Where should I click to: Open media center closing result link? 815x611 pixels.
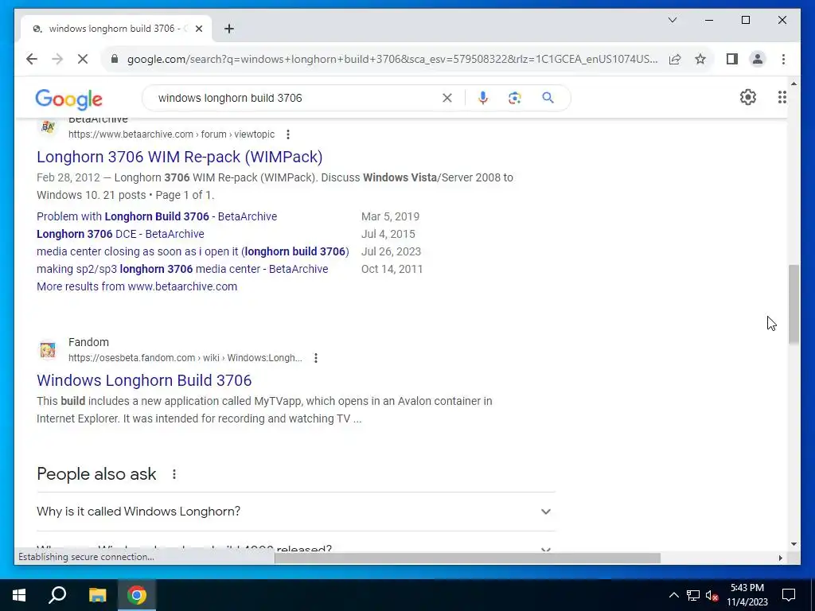193,252
